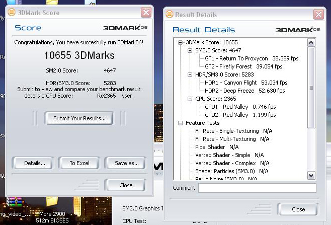Click the scrollbar up arrow in Result Details
Screen dimensions: 331x225
point(311,43)
